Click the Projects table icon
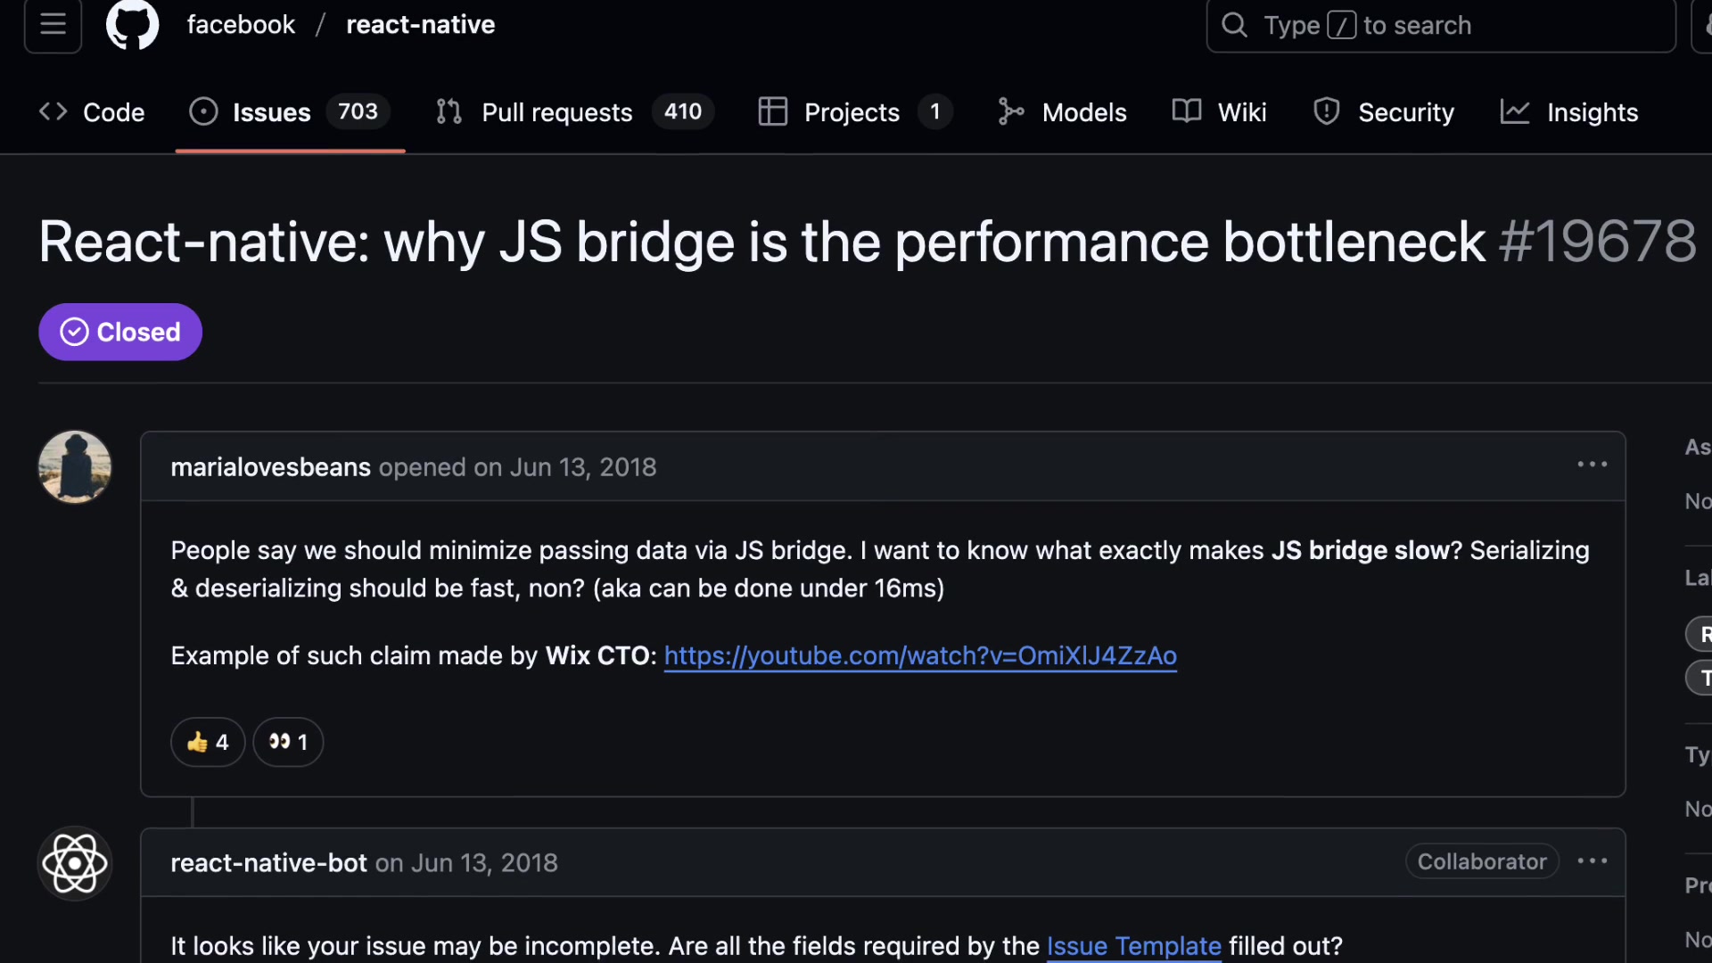The image size is (1712, 963). click(773, 111)
